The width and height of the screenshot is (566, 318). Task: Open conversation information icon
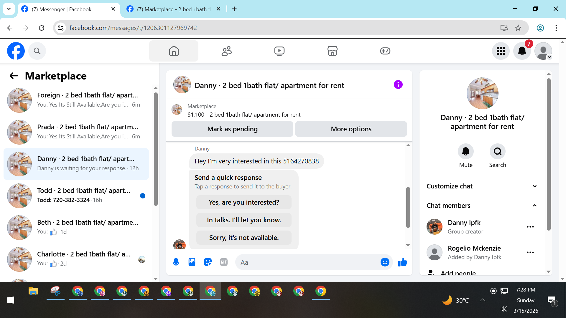[x=398, y=85]
